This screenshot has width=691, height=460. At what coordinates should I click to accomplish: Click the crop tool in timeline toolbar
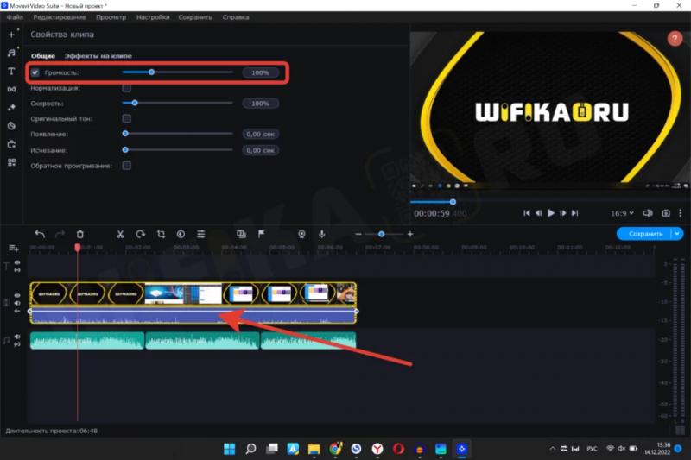(x=161, y=234)
